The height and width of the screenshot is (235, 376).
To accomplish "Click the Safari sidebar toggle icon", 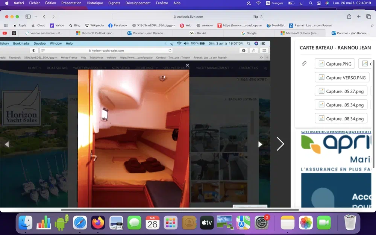I will coord(28,17).
